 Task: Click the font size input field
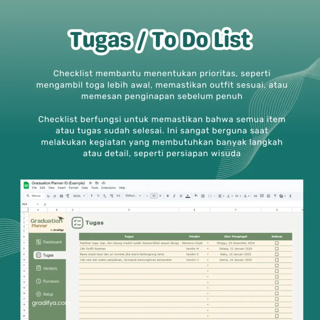pyautogui.click(x=154, y=196)
